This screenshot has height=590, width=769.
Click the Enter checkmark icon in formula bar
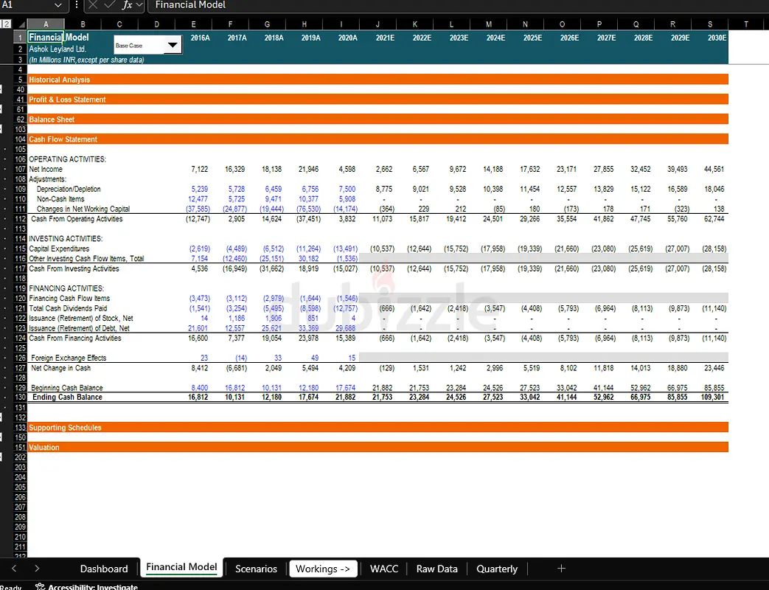110,5
